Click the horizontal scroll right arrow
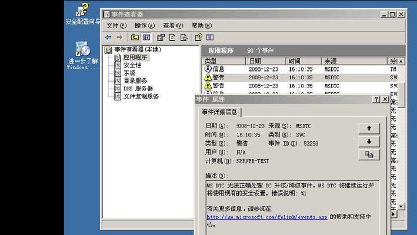Viewport: 417px width, 235px height. 394,214
